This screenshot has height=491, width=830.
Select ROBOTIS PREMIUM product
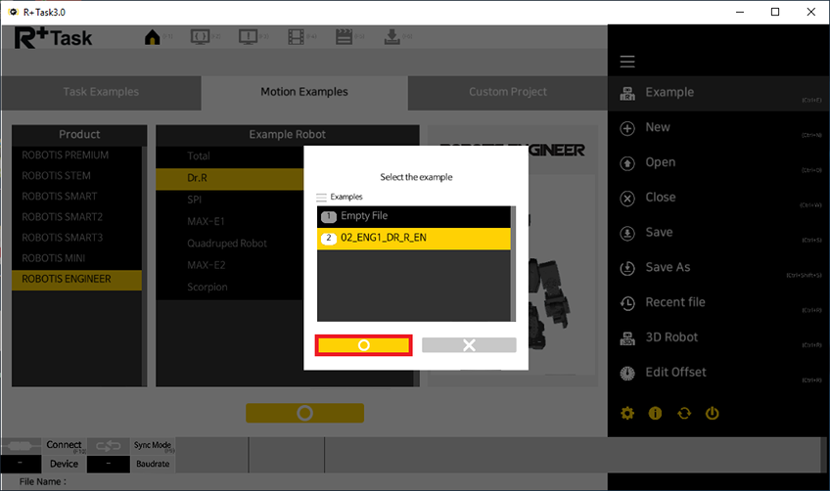click(x=76, y=155)
